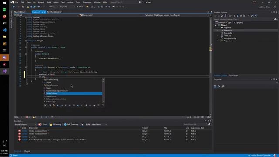Open the Any CPU platform dropdown

coord(67,7)
